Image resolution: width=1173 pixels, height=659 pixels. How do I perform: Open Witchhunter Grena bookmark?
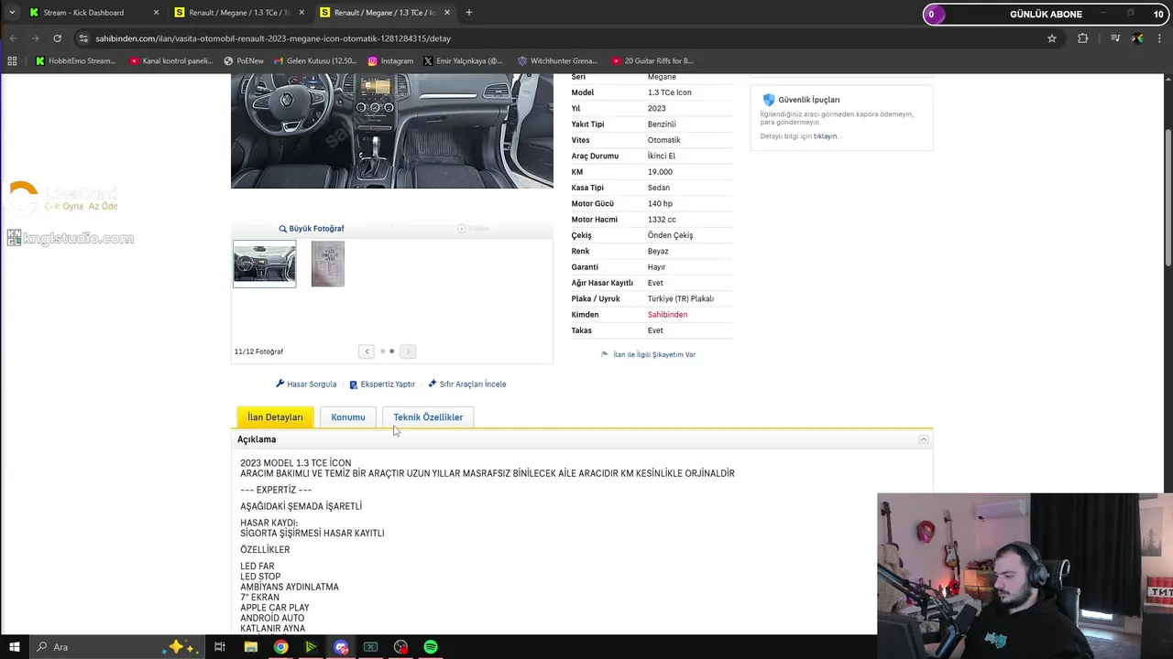[557, 61]
